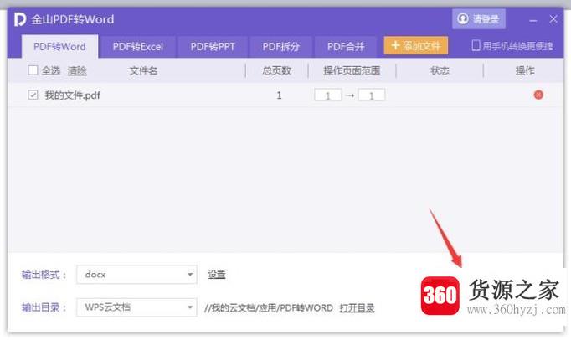Expand the 输出格式 docx dropdown
Viewport: 571px width, 340px height.
tap(136, 275)
